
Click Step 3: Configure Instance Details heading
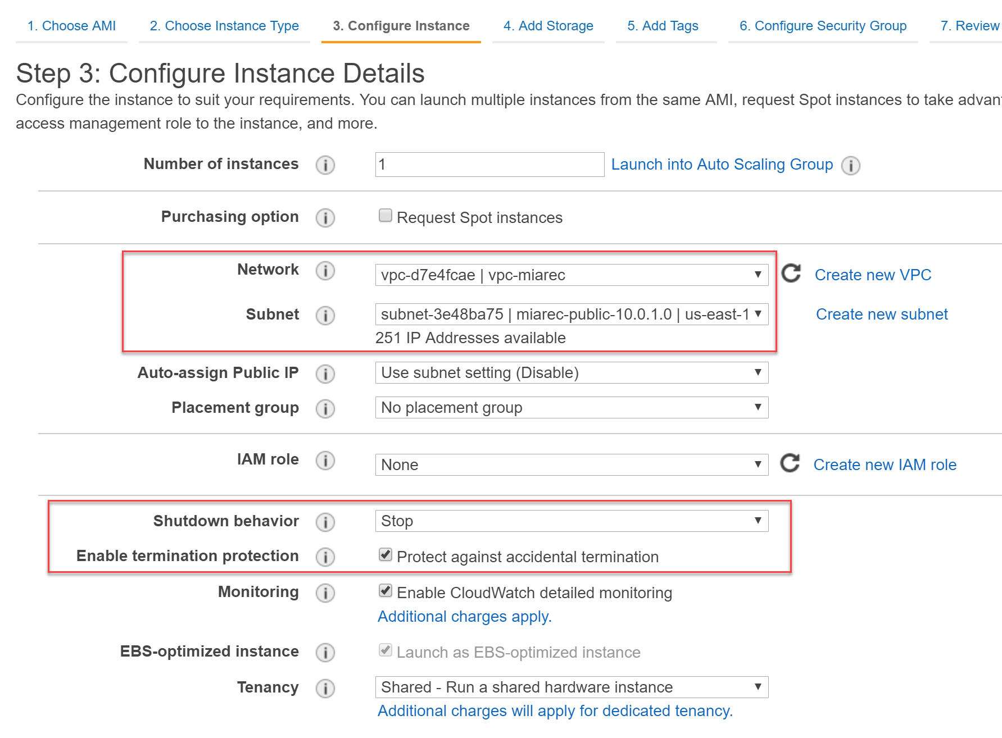pyautogui.click(x=220, y=74)
